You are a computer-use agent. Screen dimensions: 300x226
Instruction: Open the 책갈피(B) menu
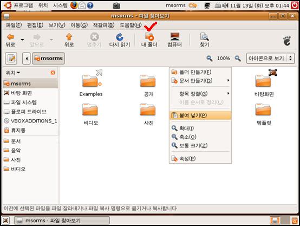(x=103, y=25)
